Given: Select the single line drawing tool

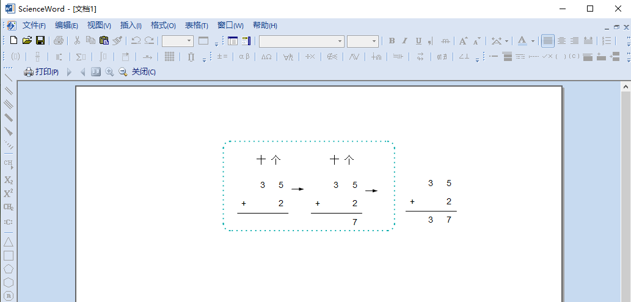Looking at the screenshot, I should 9,77.
